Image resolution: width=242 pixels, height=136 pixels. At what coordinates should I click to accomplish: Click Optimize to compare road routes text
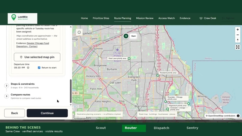point(26,98)
